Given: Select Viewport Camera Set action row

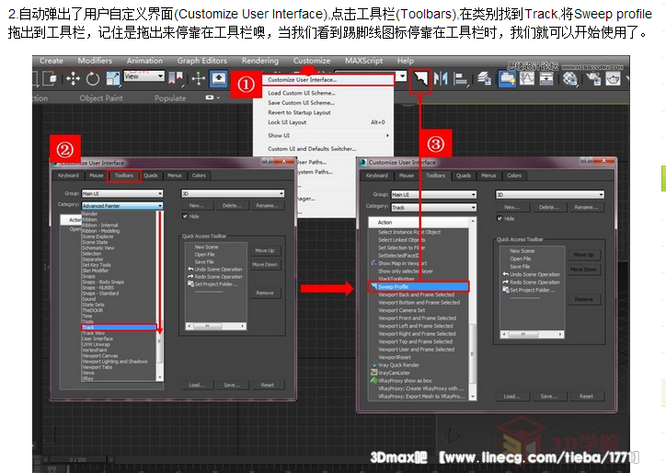Looking at the screenshot, I should click(x=419, y=311).
